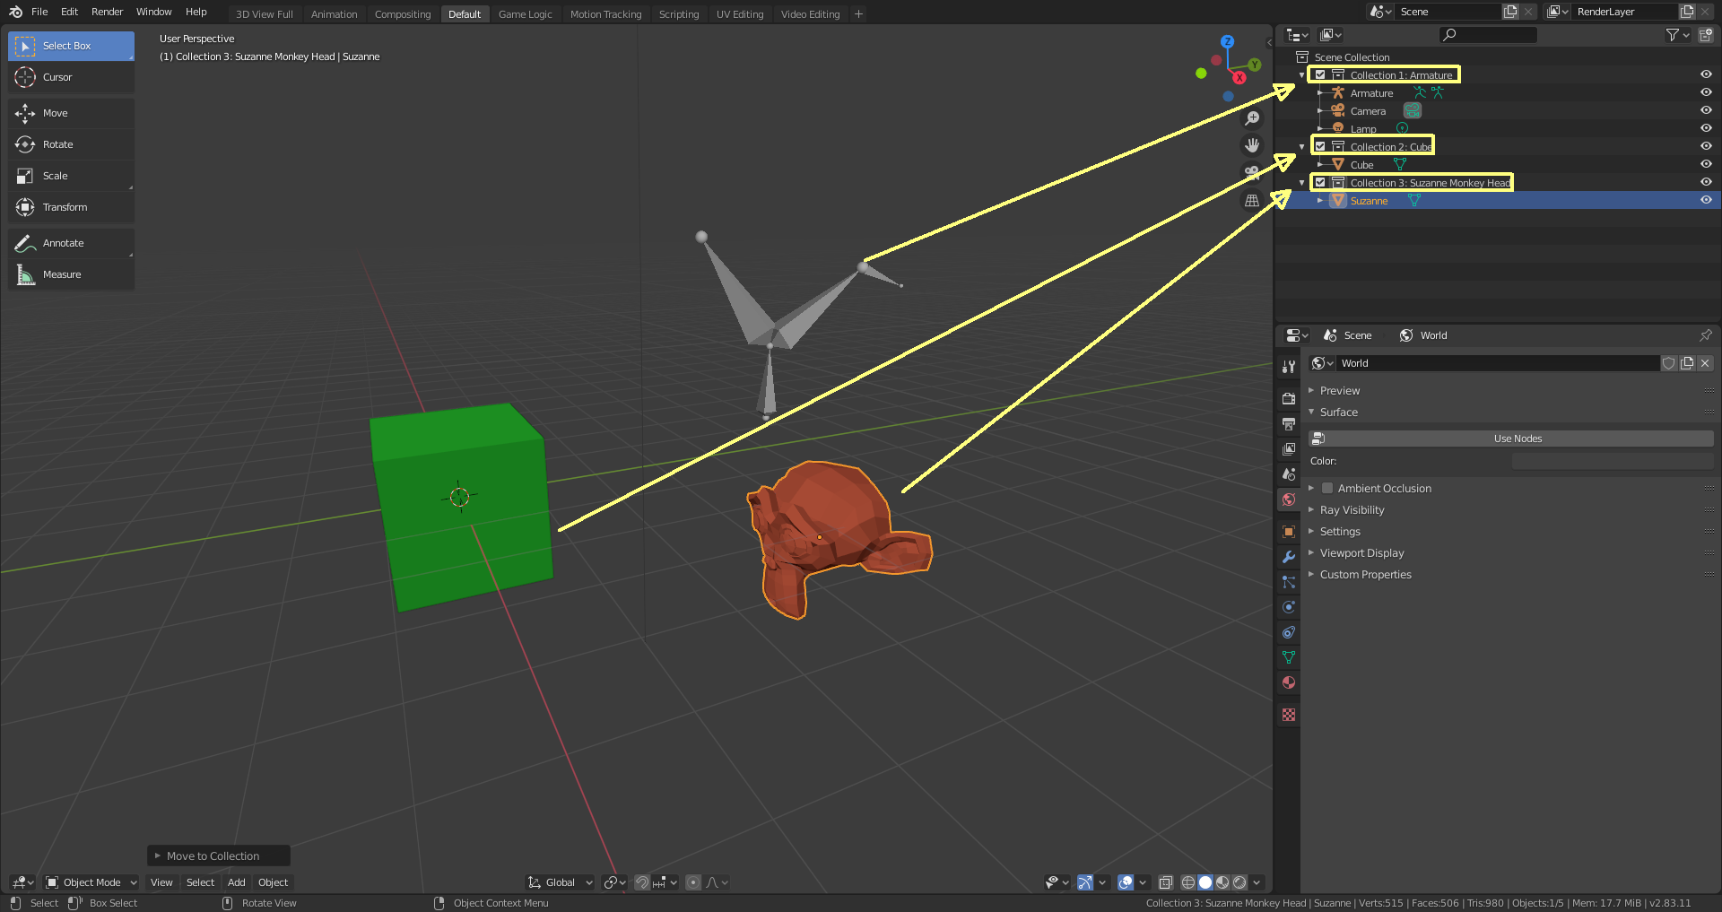Switch viewport to Rendered shading mode
The image size is (1722, 912).
click(x=1239, y=882)
